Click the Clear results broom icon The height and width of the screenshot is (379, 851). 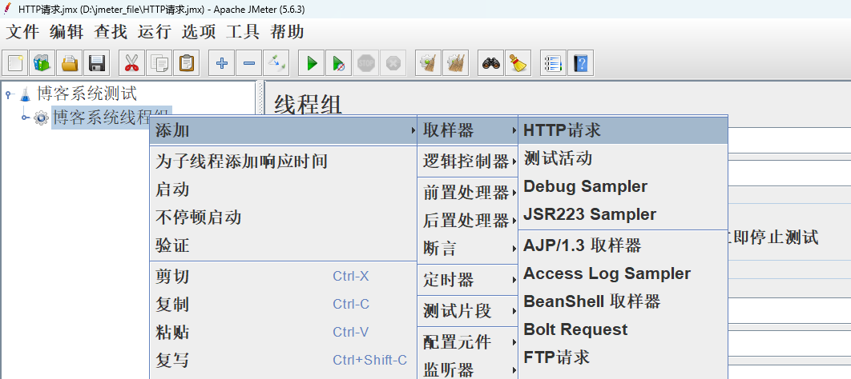point(428,63)
